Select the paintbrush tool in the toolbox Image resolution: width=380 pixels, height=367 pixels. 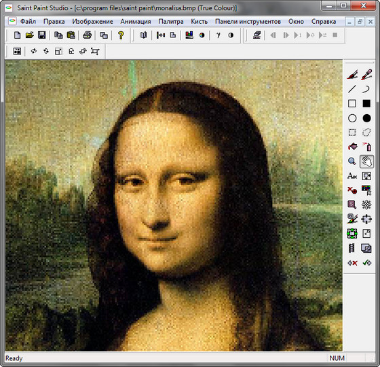[352, 75]
